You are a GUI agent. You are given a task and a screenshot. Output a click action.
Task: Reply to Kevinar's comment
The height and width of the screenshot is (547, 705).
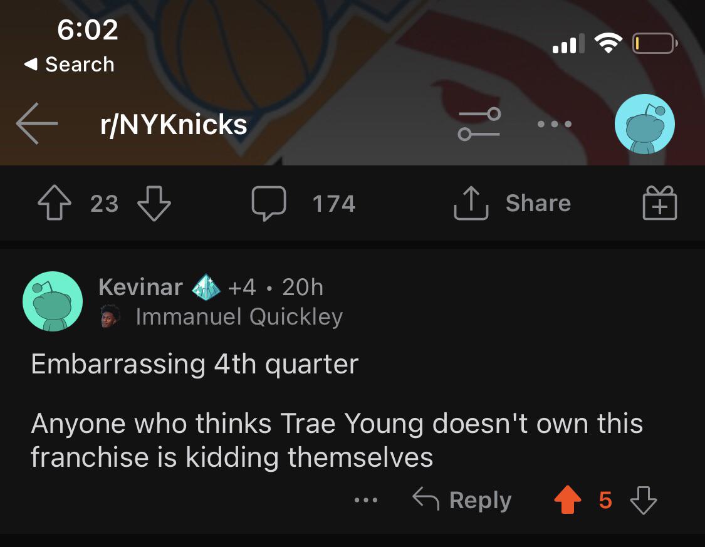(462, 500)
